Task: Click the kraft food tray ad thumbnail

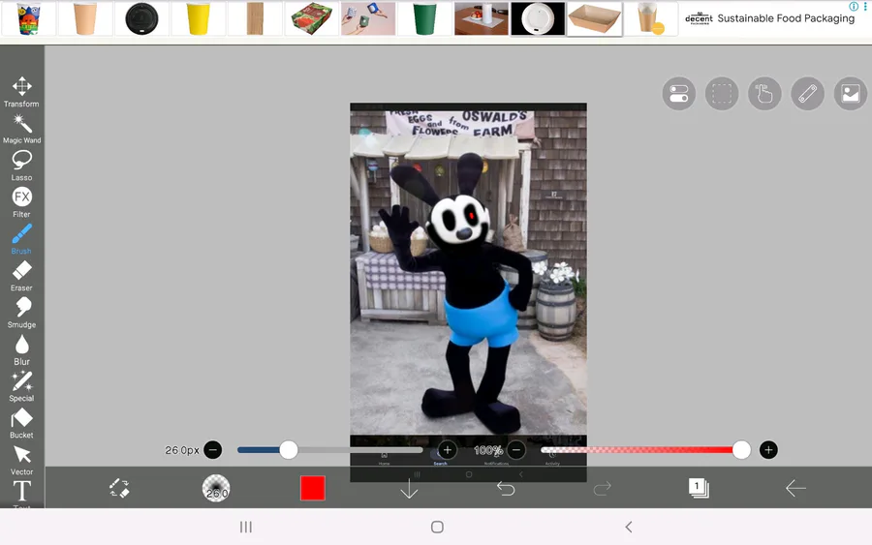Action: (x=595, y=18)
